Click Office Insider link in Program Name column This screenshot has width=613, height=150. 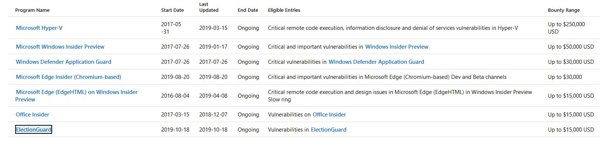[33, 115]
